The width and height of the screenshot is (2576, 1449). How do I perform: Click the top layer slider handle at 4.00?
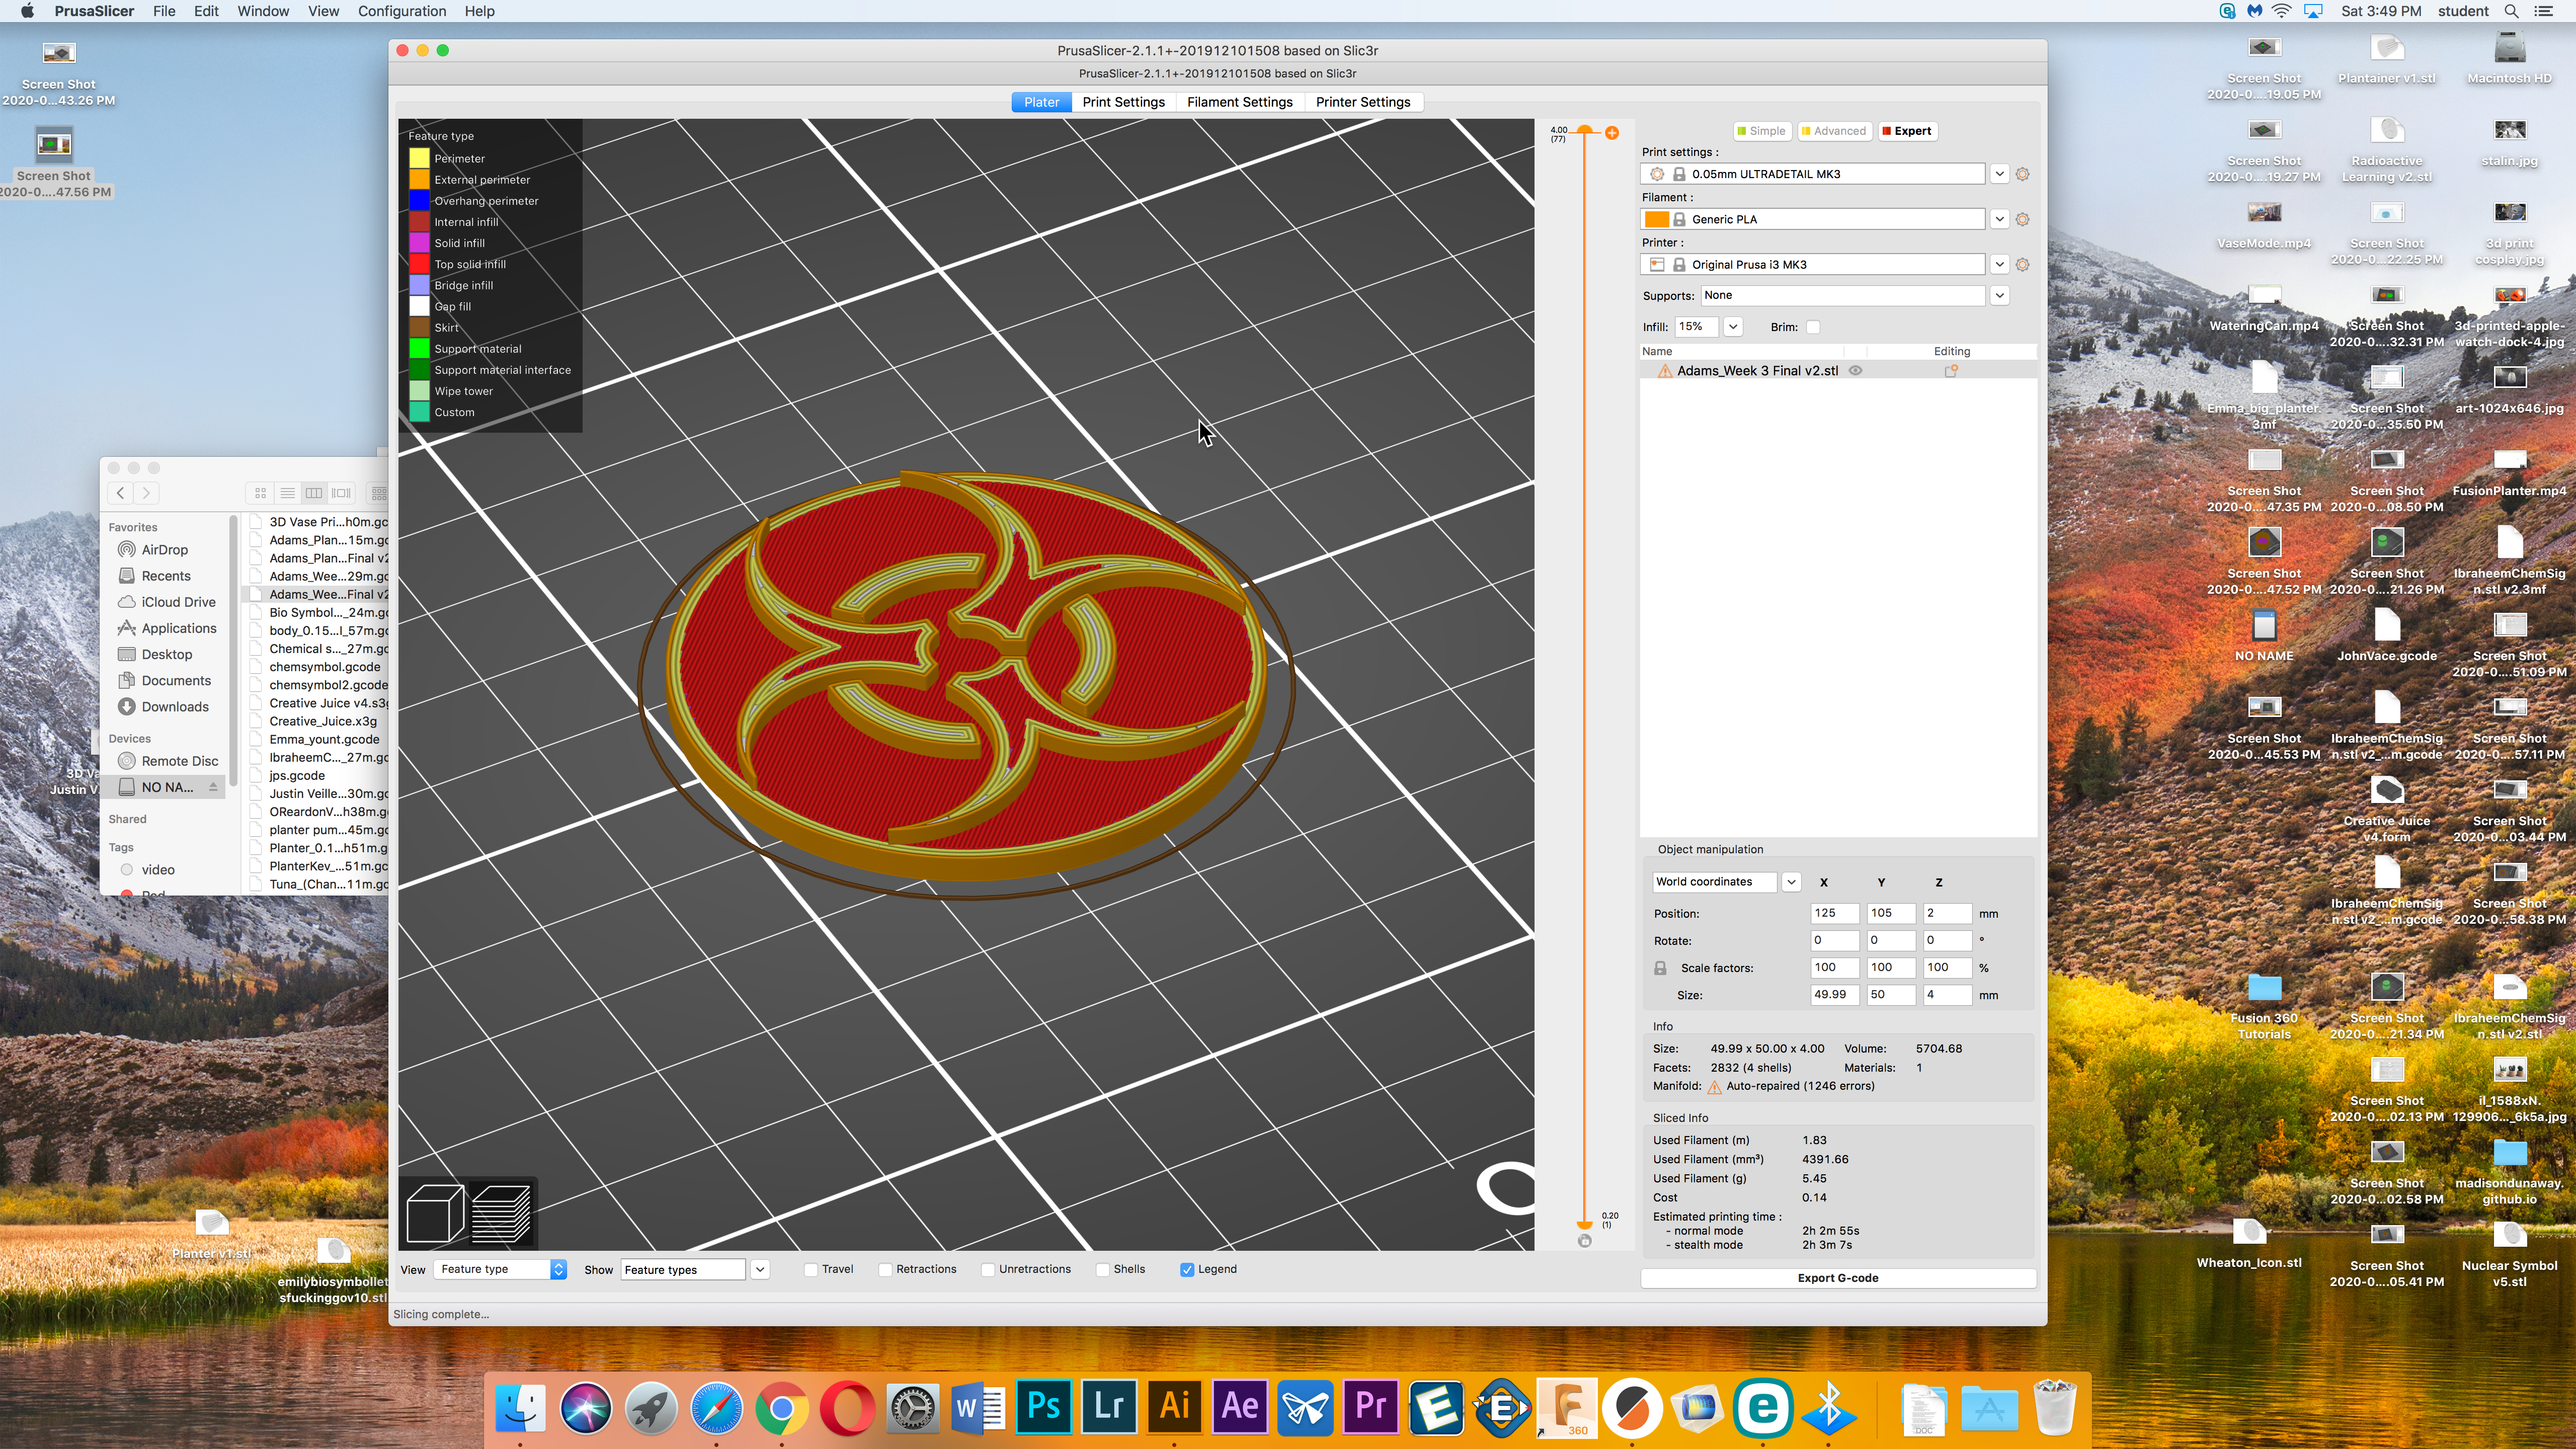pyautogui.click(x=1584, y=131)
